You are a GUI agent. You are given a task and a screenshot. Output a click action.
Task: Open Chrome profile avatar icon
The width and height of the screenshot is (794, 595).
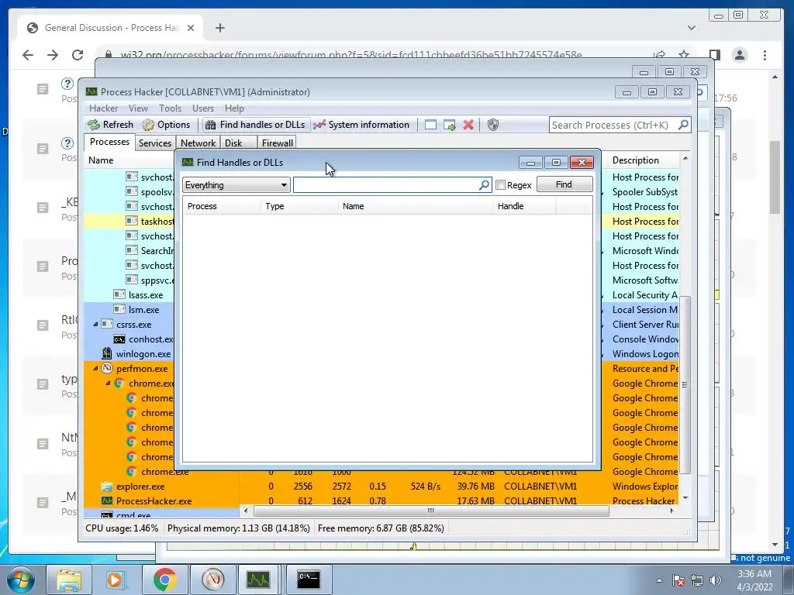point(740,55)
